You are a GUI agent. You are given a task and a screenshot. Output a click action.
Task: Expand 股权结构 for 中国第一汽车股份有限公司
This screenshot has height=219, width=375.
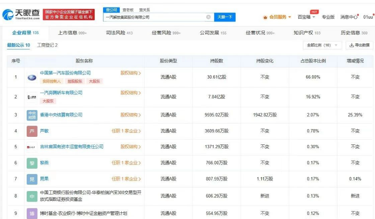[x=131, y=73]
